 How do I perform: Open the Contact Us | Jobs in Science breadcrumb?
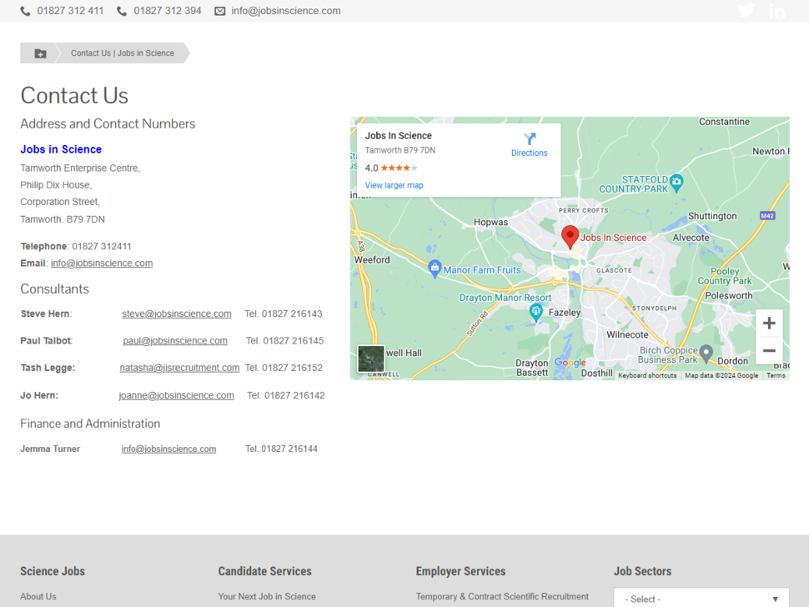click(123, 53)
